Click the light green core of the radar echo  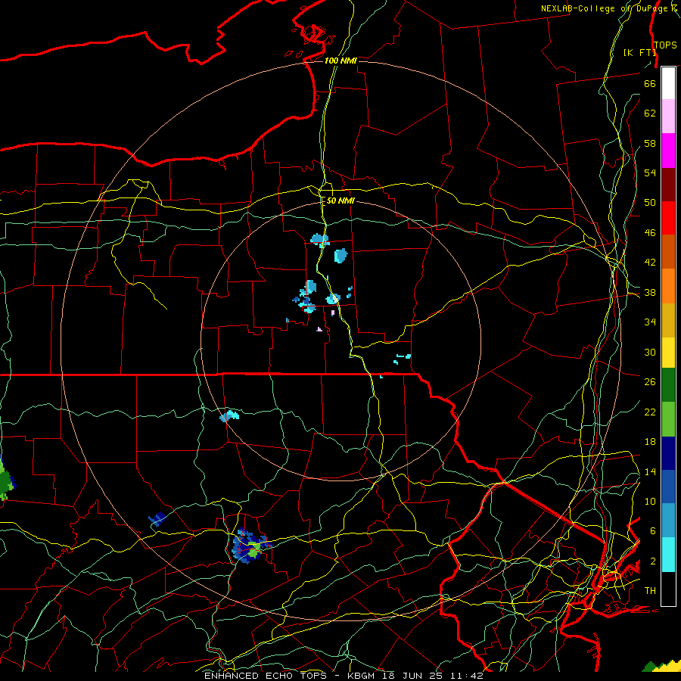(x=253, y=549)
